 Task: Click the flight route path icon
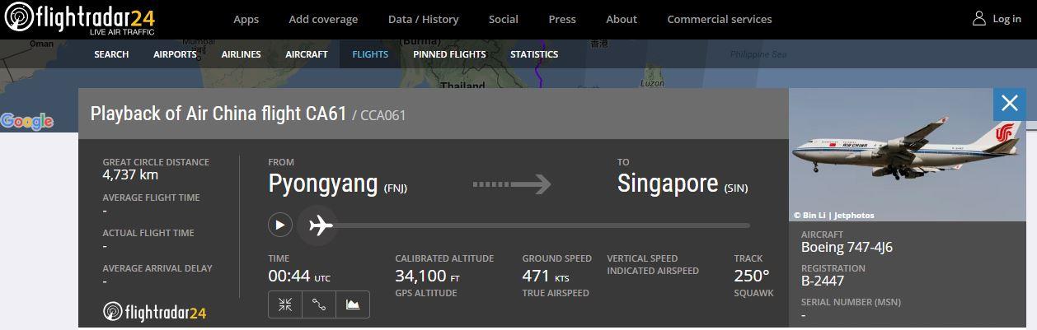pyautogui.click(x=319, y=304)
